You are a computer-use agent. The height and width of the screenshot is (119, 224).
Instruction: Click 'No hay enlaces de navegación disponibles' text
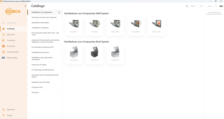tap(214, 13)
